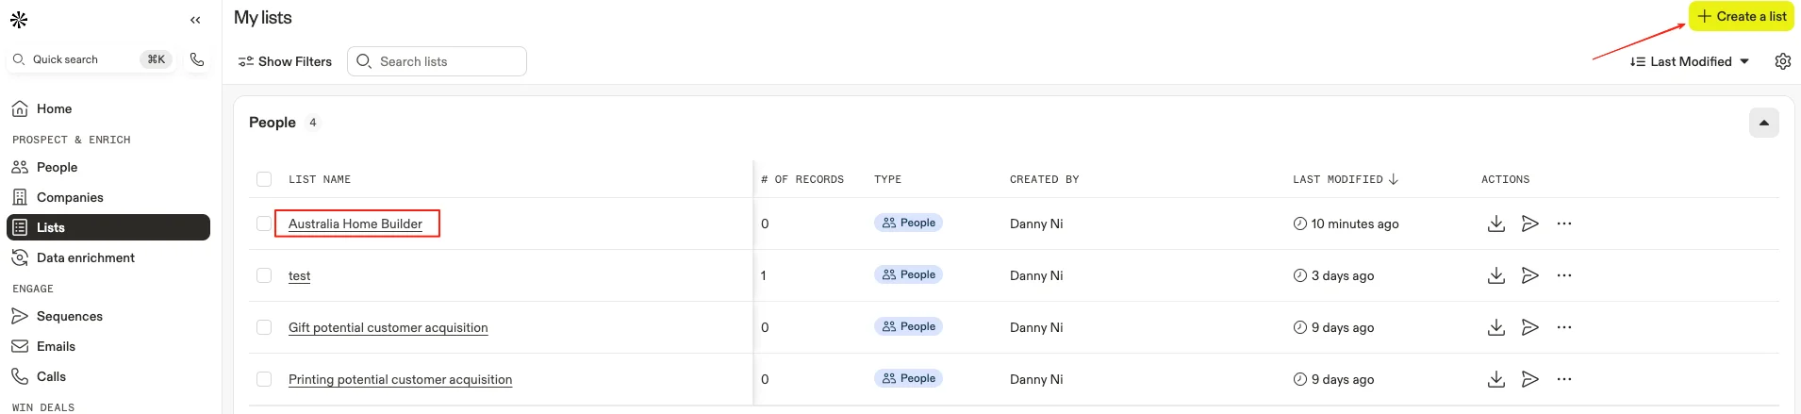Click Create a list button
This screenshot has height=414, width=1801.
(x=1741, y=16)
